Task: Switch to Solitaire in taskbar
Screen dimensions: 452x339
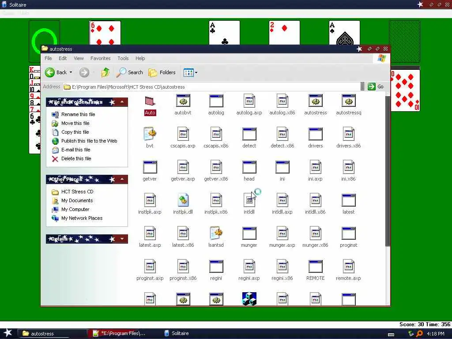Action: (x=177, y=333)
